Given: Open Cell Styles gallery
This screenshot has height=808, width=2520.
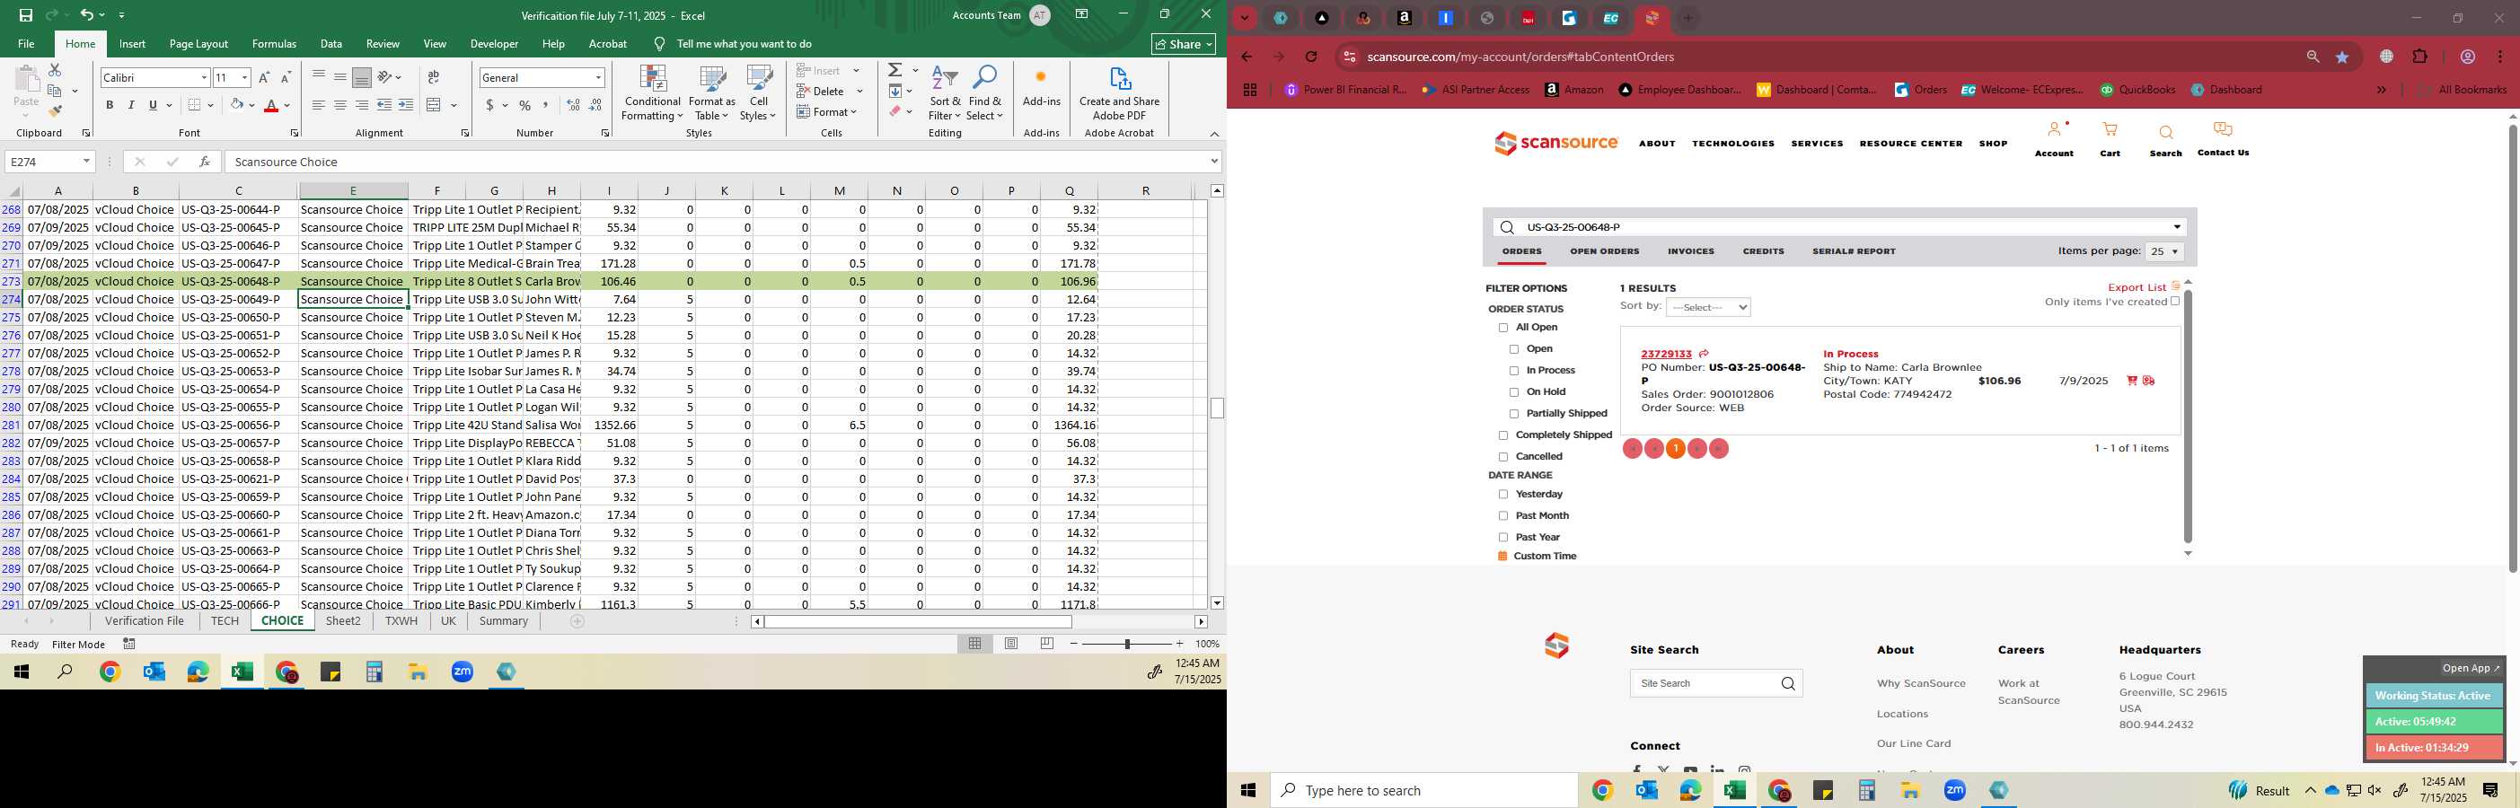Looking at the screenshot, I should click(x=758, y=93).
